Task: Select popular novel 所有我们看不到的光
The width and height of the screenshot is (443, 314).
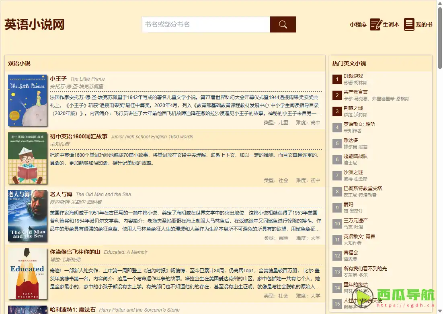Action: [365, 269]
